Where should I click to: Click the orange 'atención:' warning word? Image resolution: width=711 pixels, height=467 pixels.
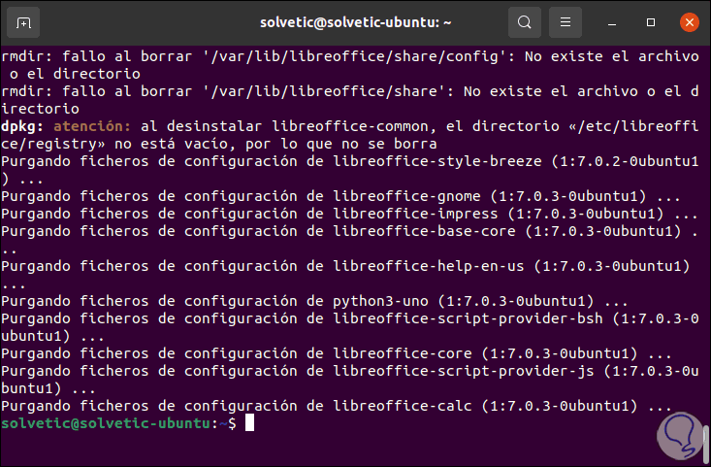tap(92, 126)
